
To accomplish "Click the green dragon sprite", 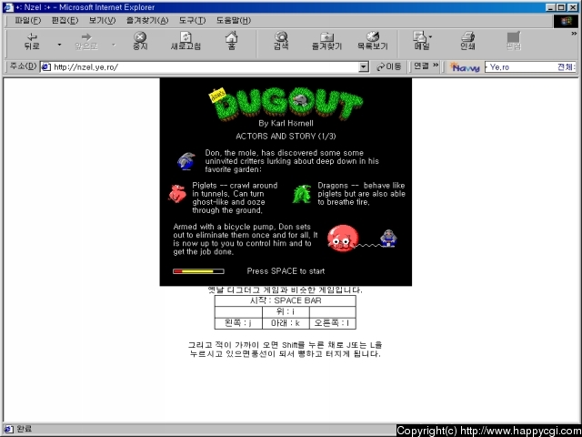I will click(x=302, y=194).
